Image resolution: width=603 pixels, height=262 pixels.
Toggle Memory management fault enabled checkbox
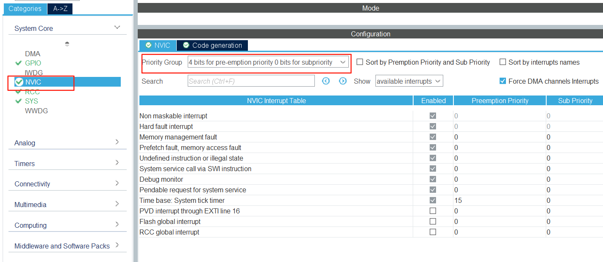pos(433,137)
